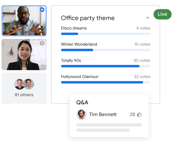This screenshot has height=144, width=173.
Task: Collapse the Office party theme poll
Action: 148,18
